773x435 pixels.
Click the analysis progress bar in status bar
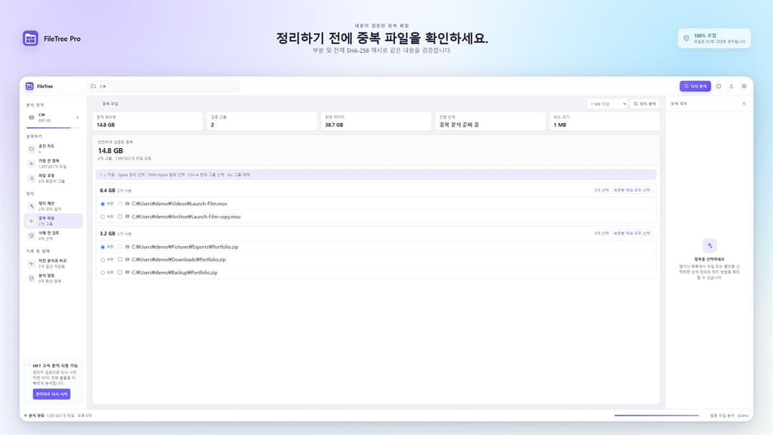pos(656,415)
